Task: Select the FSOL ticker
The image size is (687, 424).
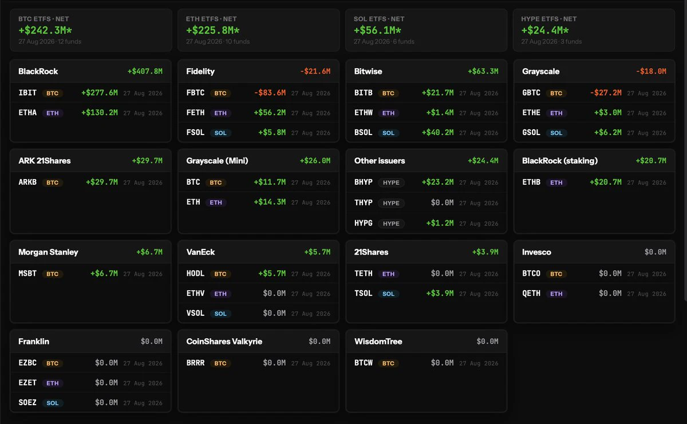Action: (x=195, y=132)
